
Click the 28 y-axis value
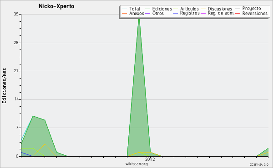click(16, 43)
